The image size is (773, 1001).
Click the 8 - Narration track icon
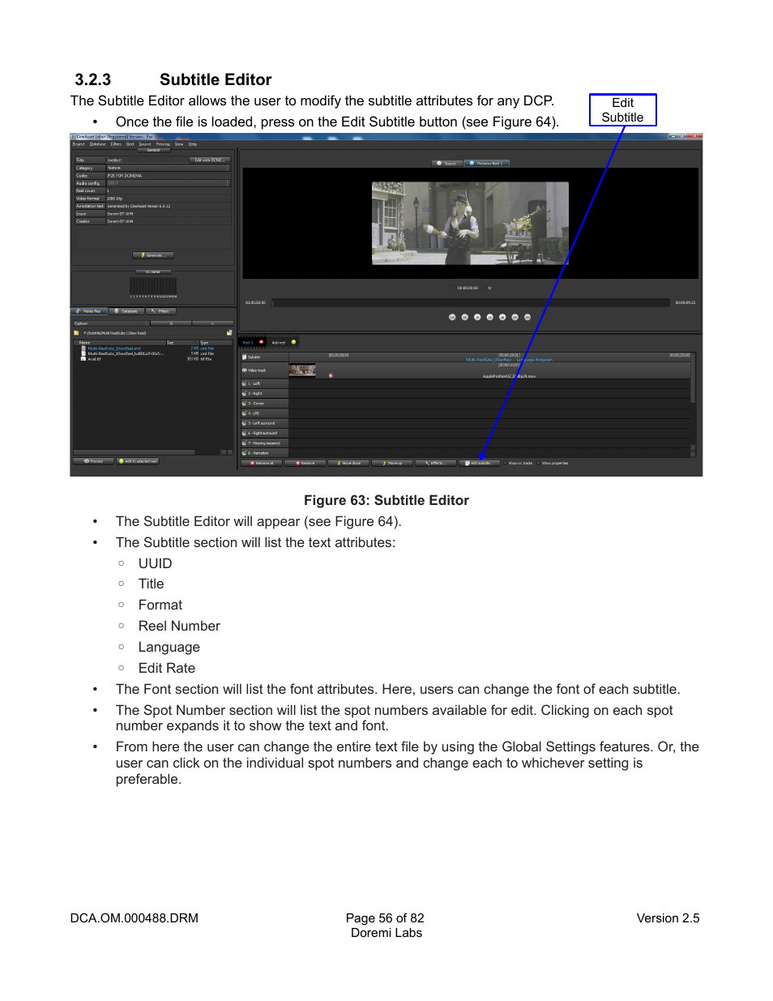(245, 453)
